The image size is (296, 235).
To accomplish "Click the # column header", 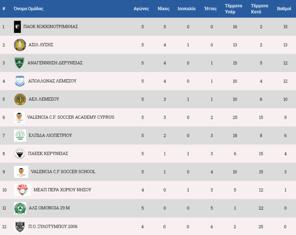I will point(4,9).
